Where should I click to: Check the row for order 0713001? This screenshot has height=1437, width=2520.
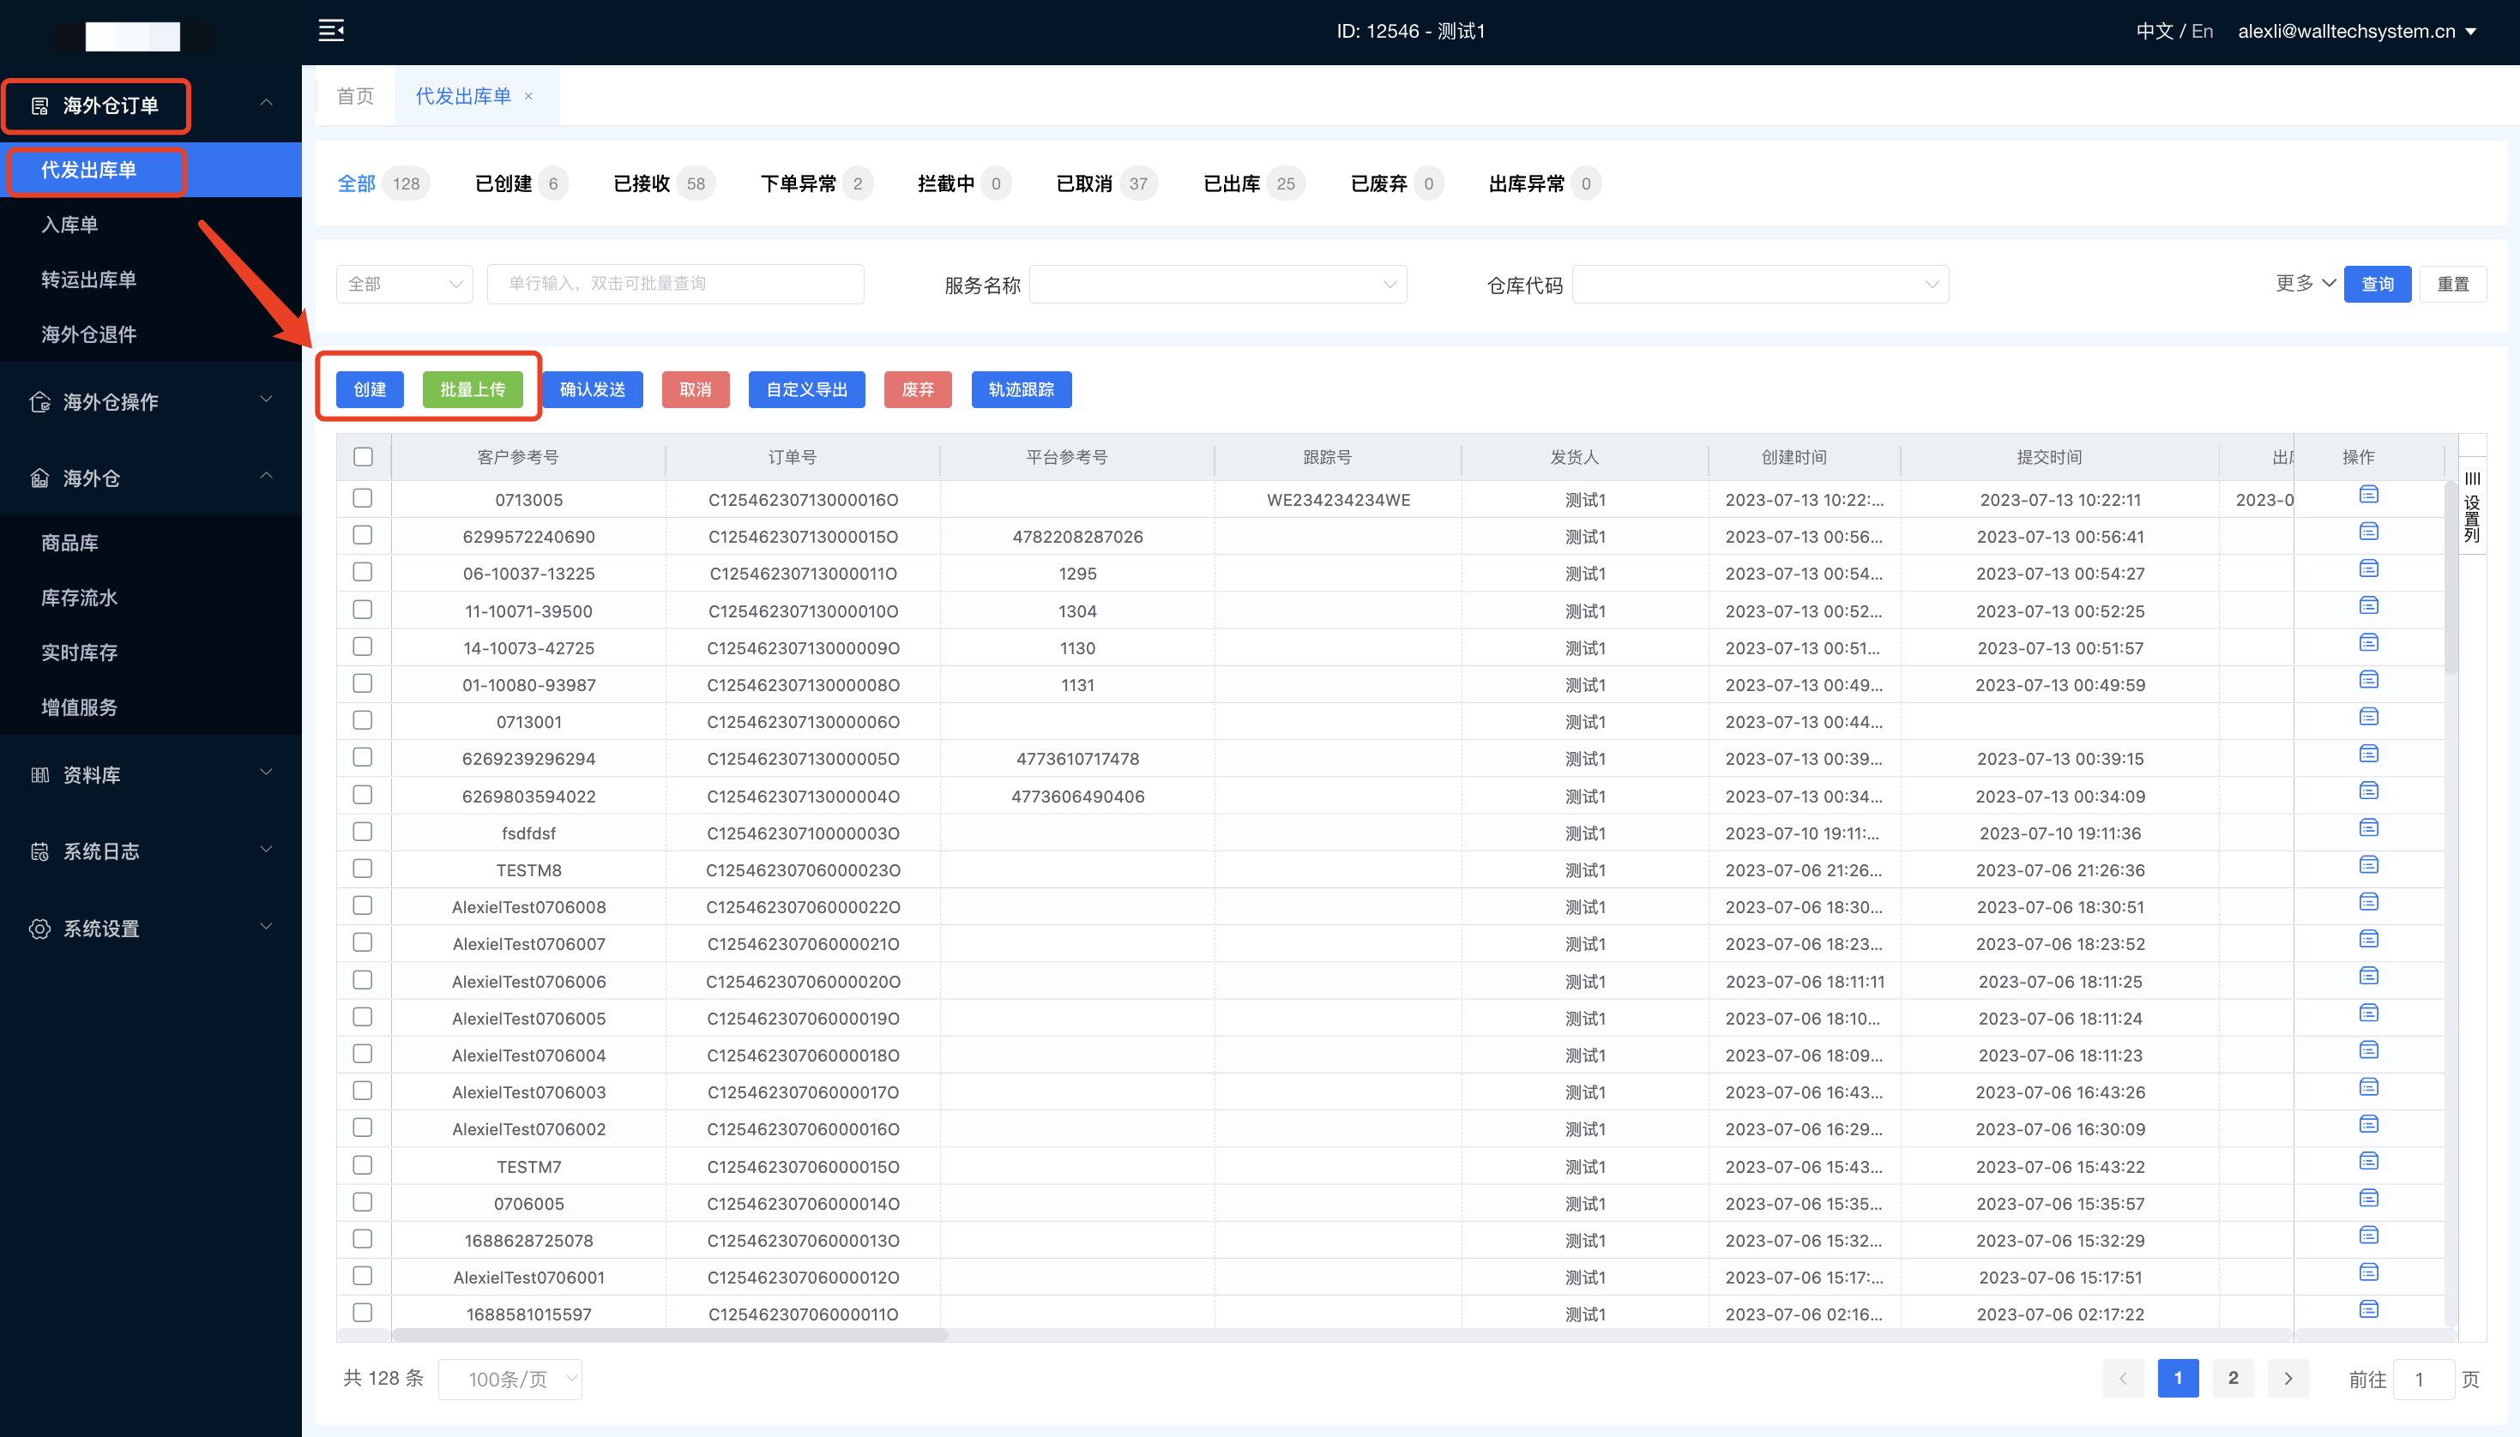pos(363,720)
